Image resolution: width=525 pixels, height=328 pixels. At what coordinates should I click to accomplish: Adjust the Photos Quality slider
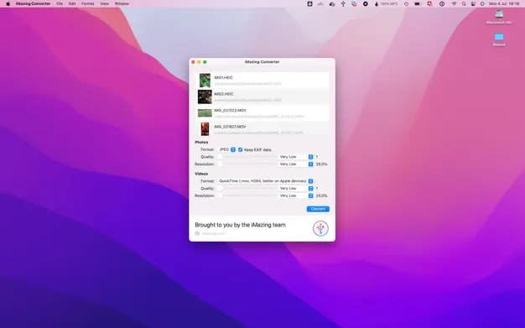click(247, 157)
